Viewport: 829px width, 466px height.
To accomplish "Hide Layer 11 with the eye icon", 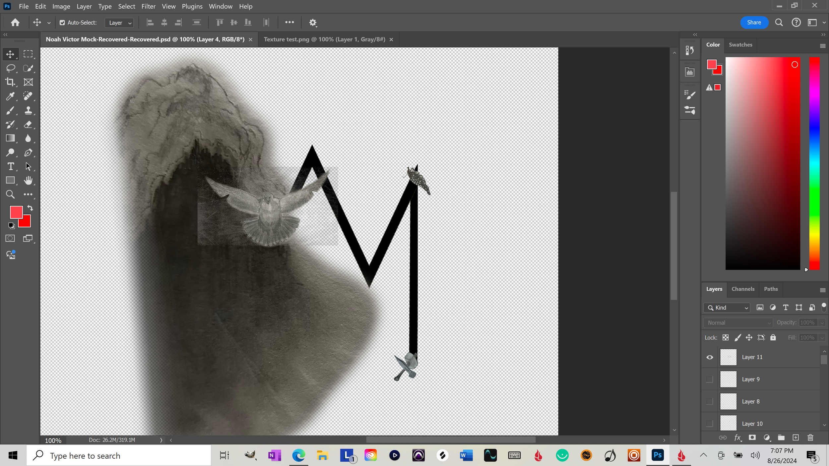I will [710, 357].
